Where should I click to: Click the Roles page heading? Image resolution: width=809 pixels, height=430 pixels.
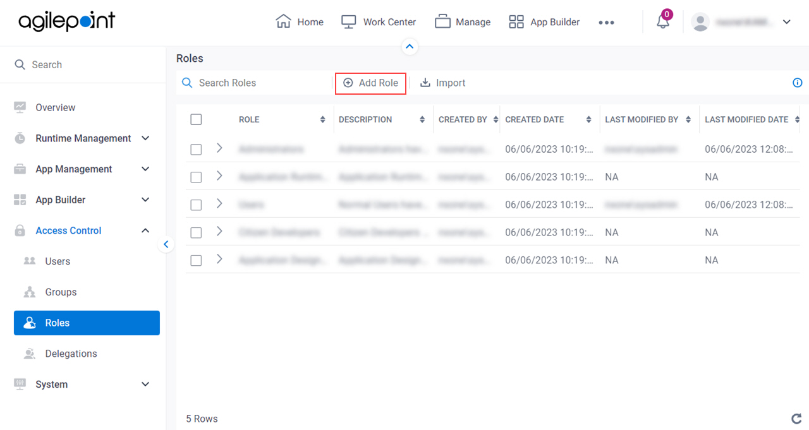[x=190, y=58]
